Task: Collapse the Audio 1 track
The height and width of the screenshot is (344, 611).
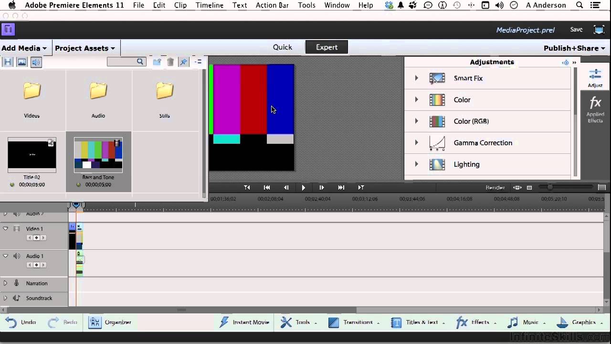Action: [5, 256]
